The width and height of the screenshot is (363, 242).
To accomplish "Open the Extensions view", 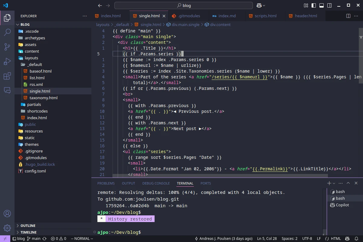I will [x=7, y=76].
